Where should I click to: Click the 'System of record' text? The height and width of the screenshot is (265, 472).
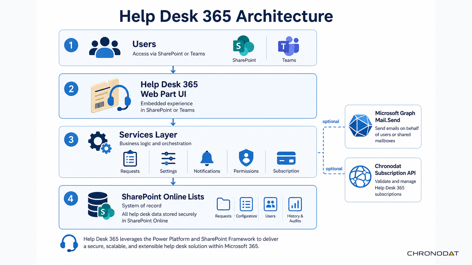tap(142, 206)
